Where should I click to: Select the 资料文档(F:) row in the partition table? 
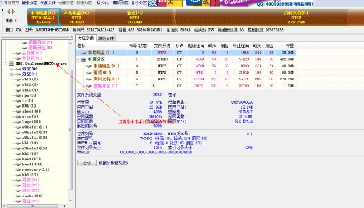(x=186, y=79)
